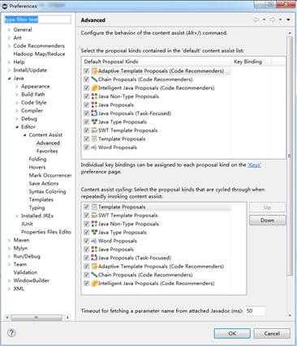297x346 pixels.
Task: Select the Folding preference page
Action: point(37,159)
